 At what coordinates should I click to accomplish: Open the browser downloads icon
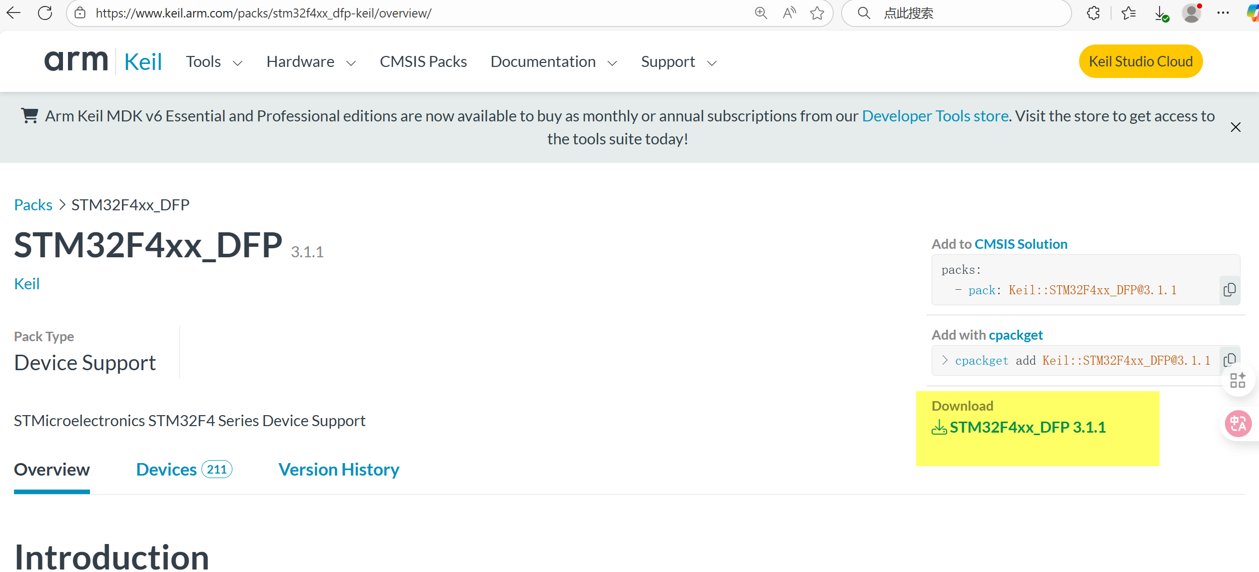coord(1162,13)
